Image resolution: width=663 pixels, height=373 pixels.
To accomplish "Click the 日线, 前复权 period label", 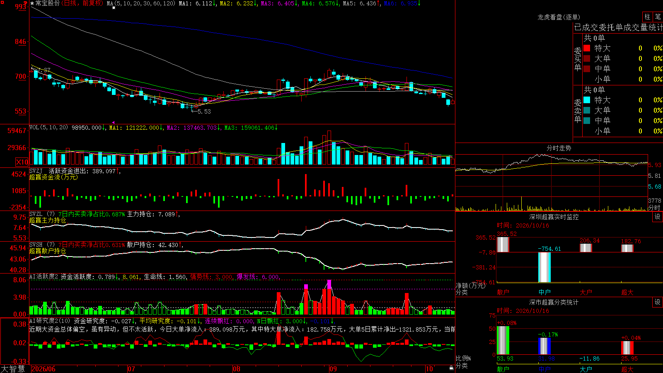I will pyautogui.click(x=83, y=3).
